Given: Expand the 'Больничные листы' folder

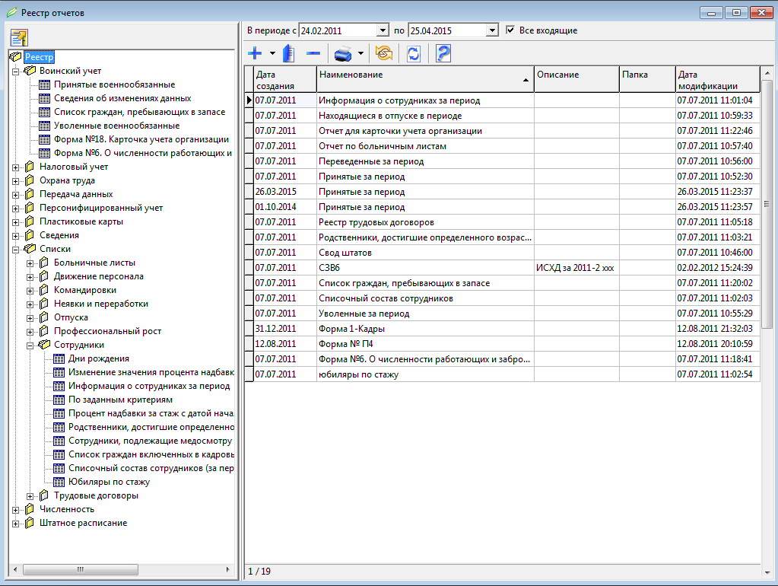Looking at the screenshot, I should pos(30,263).
